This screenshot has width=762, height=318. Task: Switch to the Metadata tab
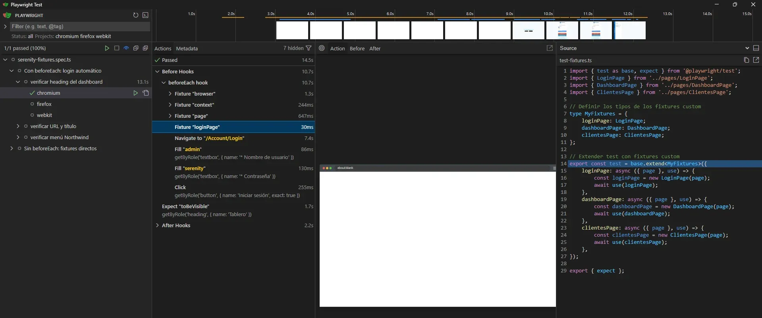coord(187,48)
